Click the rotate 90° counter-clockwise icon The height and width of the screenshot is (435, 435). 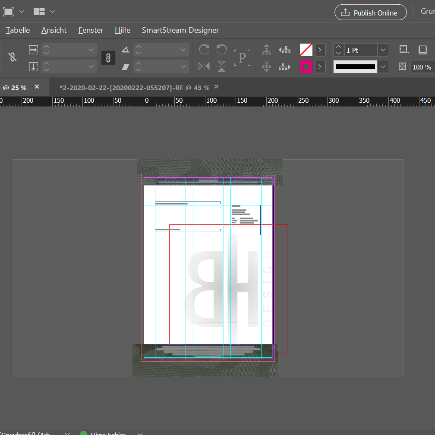221,50
